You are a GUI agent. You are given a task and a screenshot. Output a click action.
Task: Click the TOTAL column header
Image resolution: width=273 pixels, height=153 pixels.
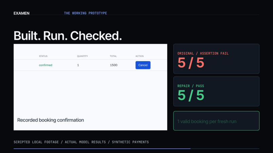113,56
